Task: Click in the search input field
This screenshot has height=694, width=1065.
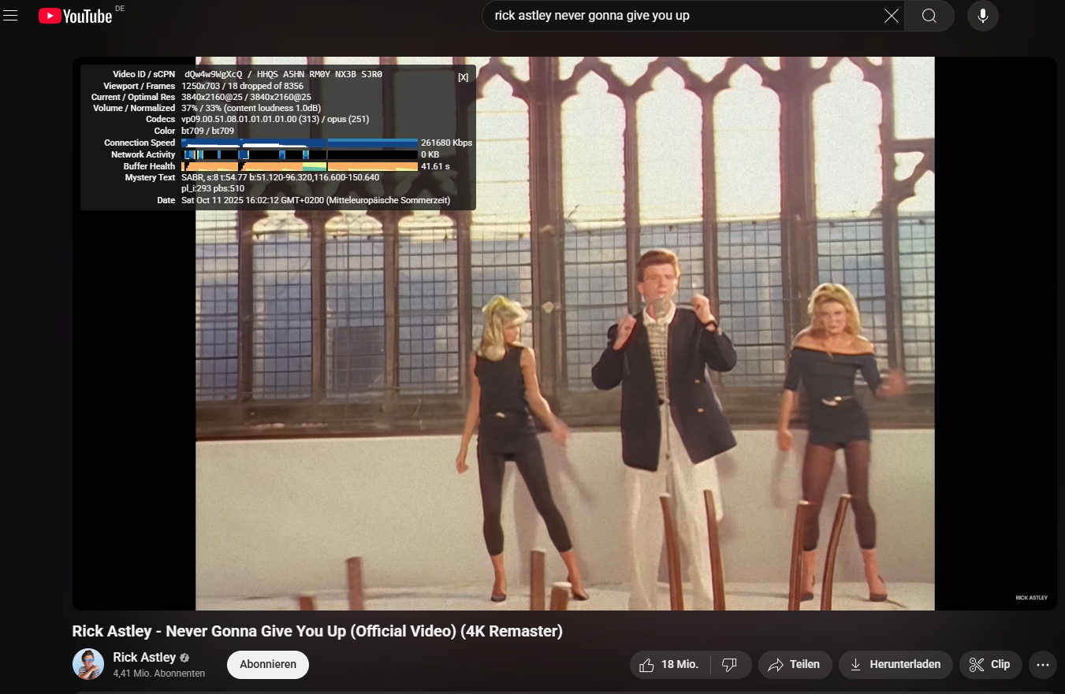Action: [683, 16]
